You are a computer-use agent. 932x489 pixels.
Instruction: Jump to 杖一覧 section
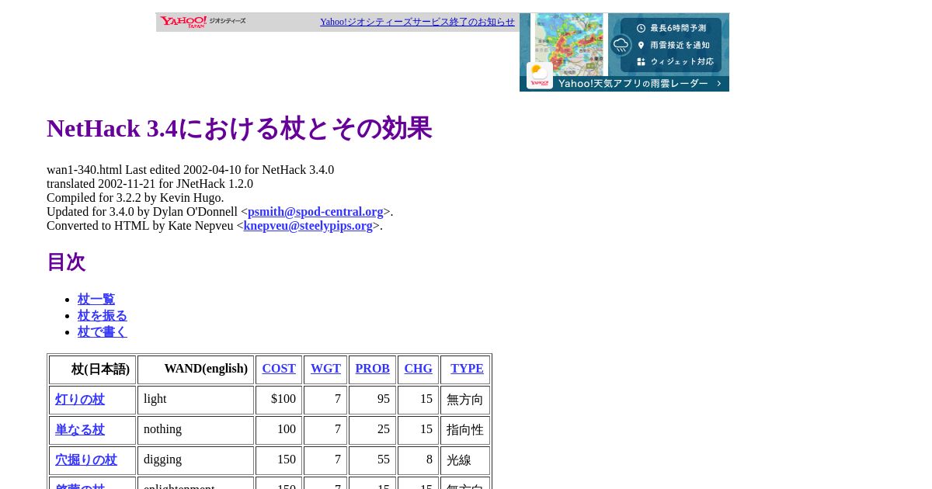tap(96, 300)
